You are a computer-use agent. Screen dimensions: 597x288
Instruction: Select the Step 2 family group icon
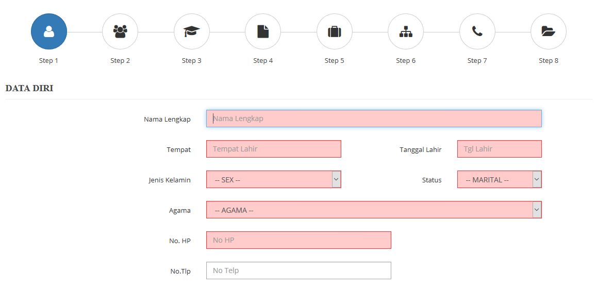(x=120, y=31)
